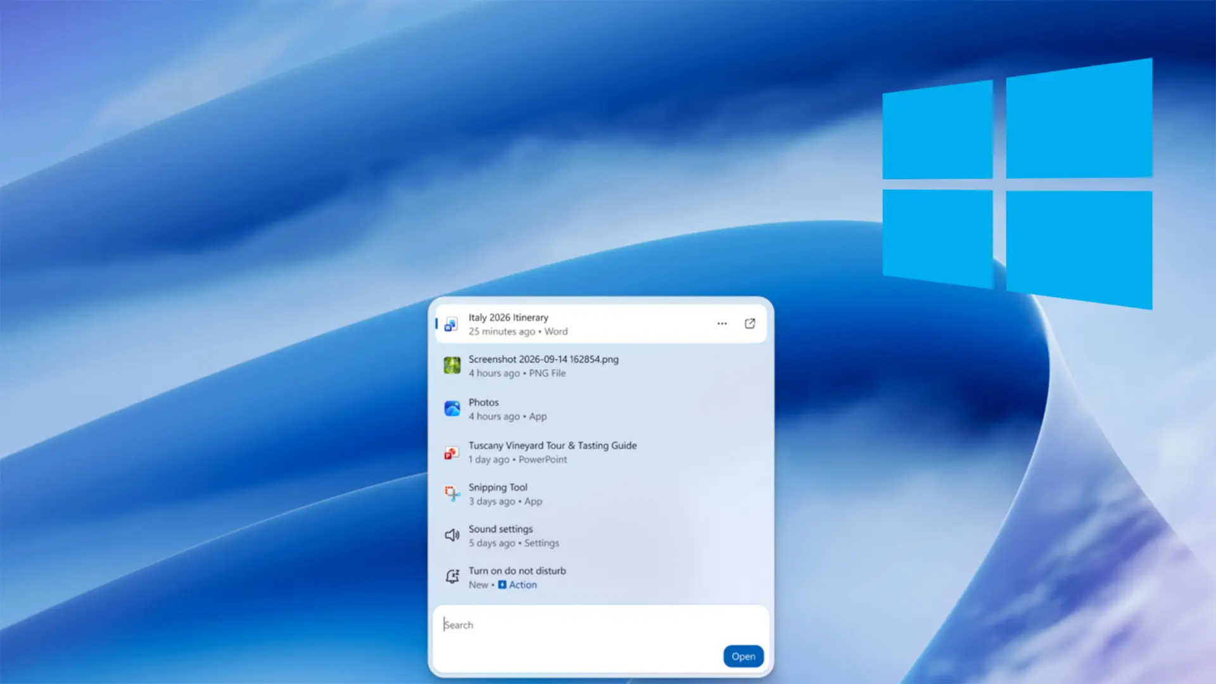This screenshot has width=1216, height=684.
Task: Click the PowerPoint icon for Tuscany Vineyard Tour
Action: click(451, 453)
